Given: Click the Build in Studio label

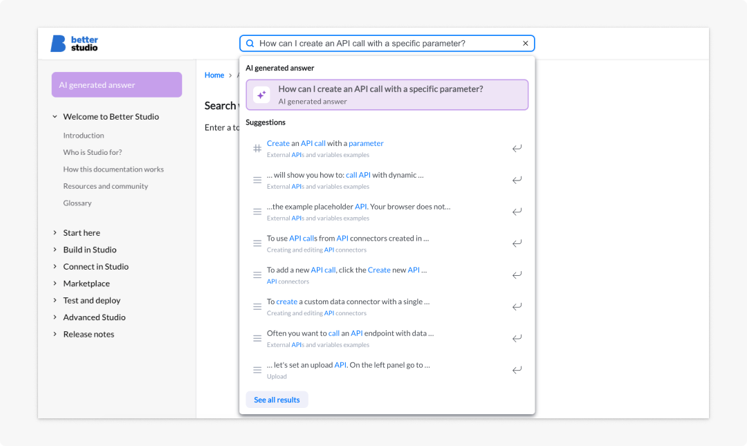Looking at the screenshot, I should [89, 250].
